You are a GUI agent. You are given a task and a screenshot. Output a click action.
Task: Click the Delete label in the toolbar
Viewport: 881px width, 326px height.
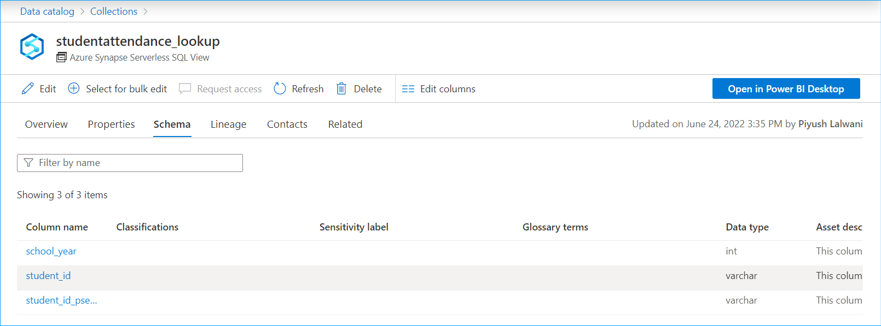(x=368, y=89)
